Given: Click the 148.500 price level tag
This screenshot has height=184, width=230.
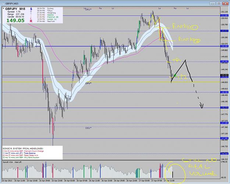Looking at the screenshot, I should coord(224,92).
